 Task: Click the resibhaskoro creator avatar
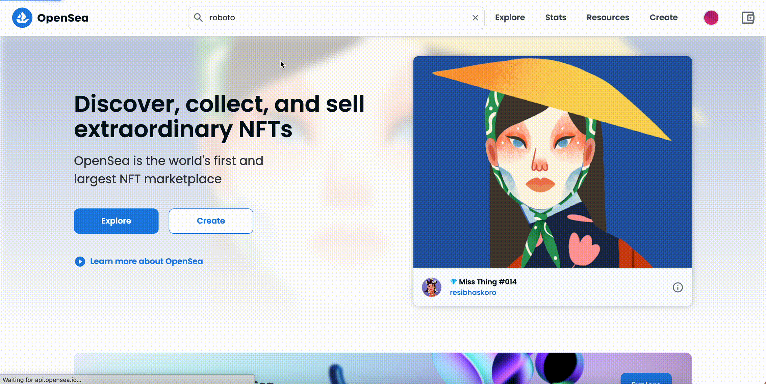431,287
